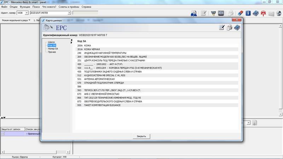Click the vehicle data card icon in main toolbar
The height and width of the screenshot is (159, 283).
point(194,13)
